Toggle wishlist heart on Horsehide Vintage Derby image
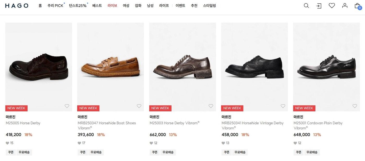 click(283, 106)
